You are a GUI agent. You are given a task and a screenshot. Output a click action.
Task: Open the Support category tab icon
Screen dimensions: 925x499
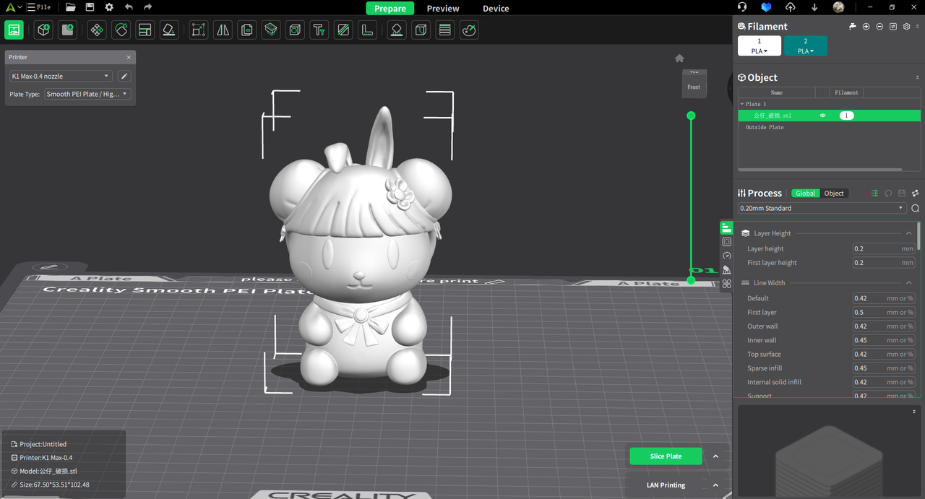pos(727,270)
